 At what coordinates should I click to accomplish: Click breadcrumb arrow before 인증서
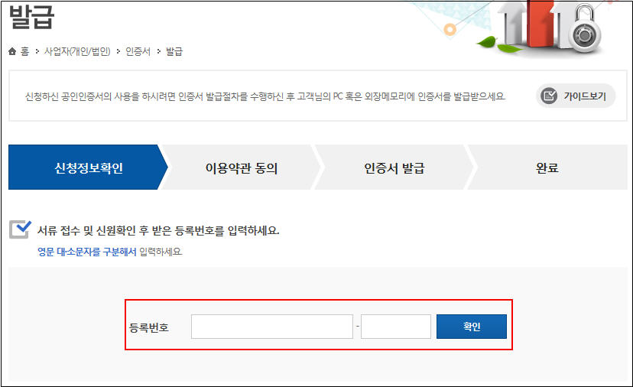(118, 51)
